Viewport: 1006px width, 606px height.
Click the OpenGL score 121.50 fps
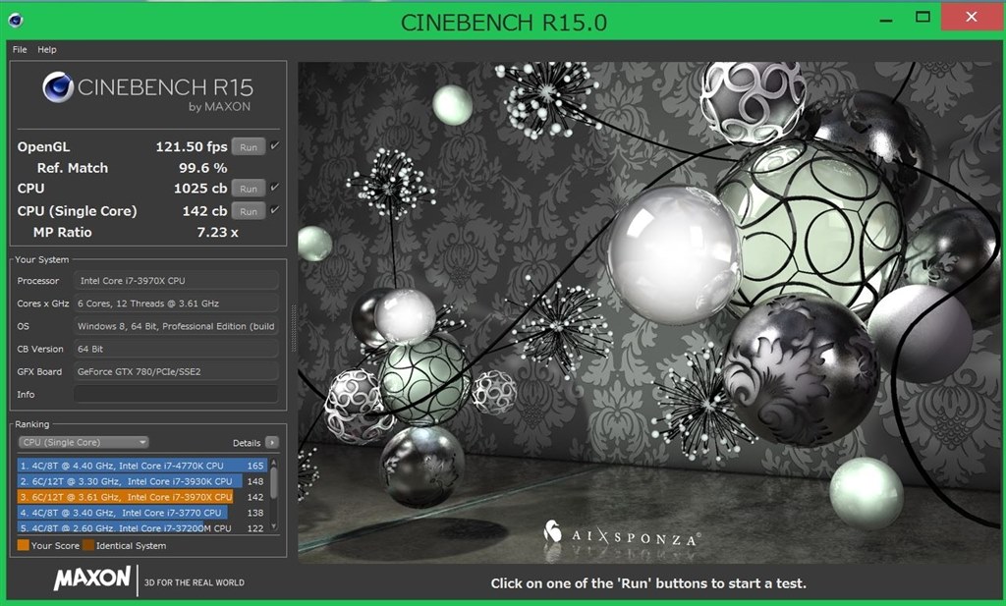[x=192, y=147]
